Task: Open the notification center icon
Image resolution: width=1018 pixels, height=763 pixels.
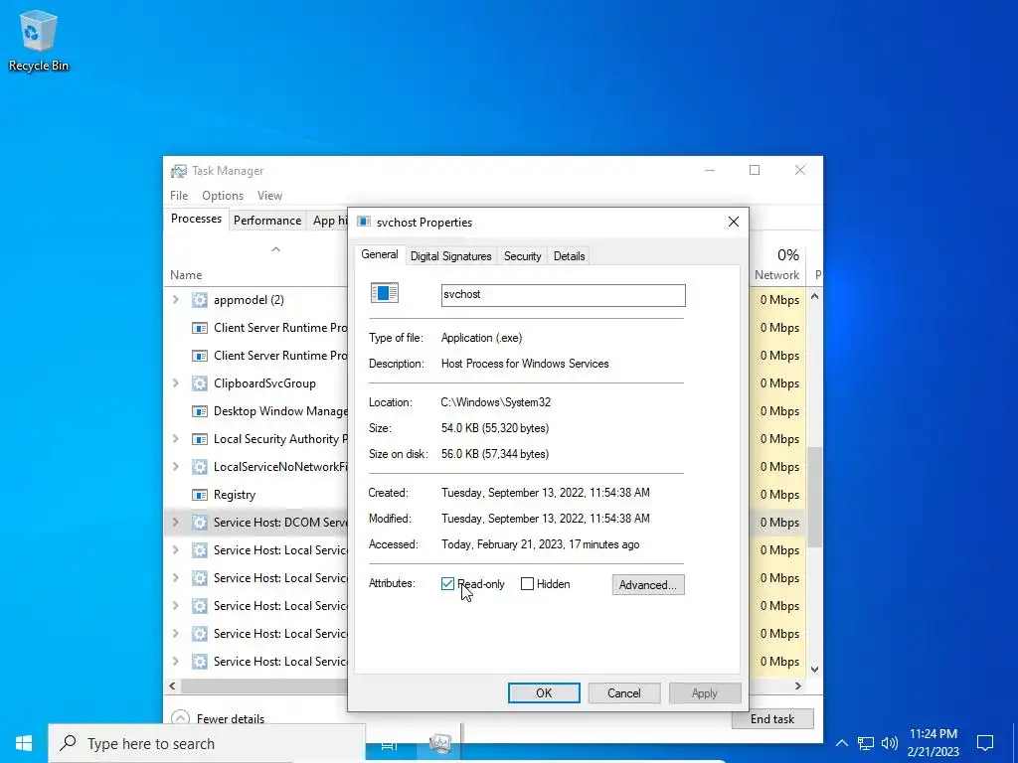Action: (x=985, y=743)
